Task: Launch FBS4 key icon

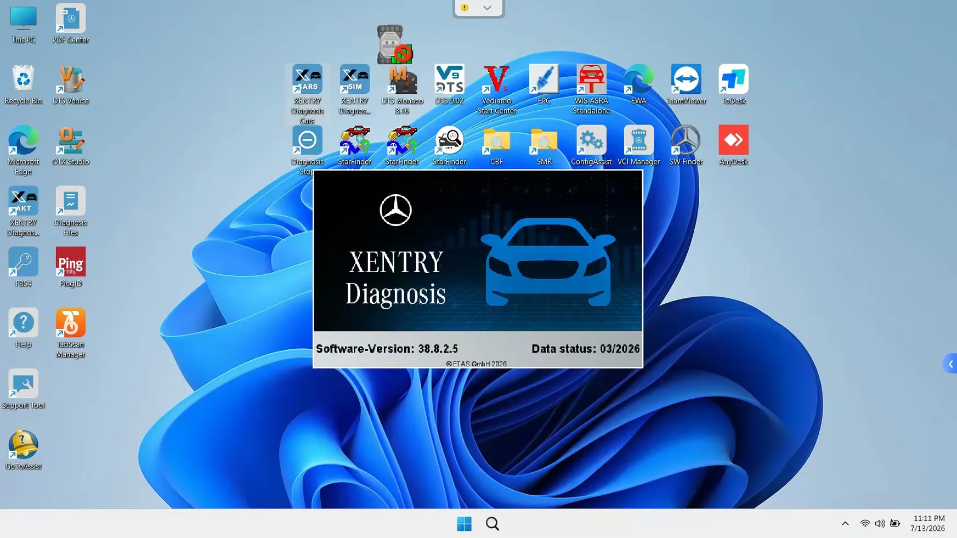Action: [x=23, y=263]
